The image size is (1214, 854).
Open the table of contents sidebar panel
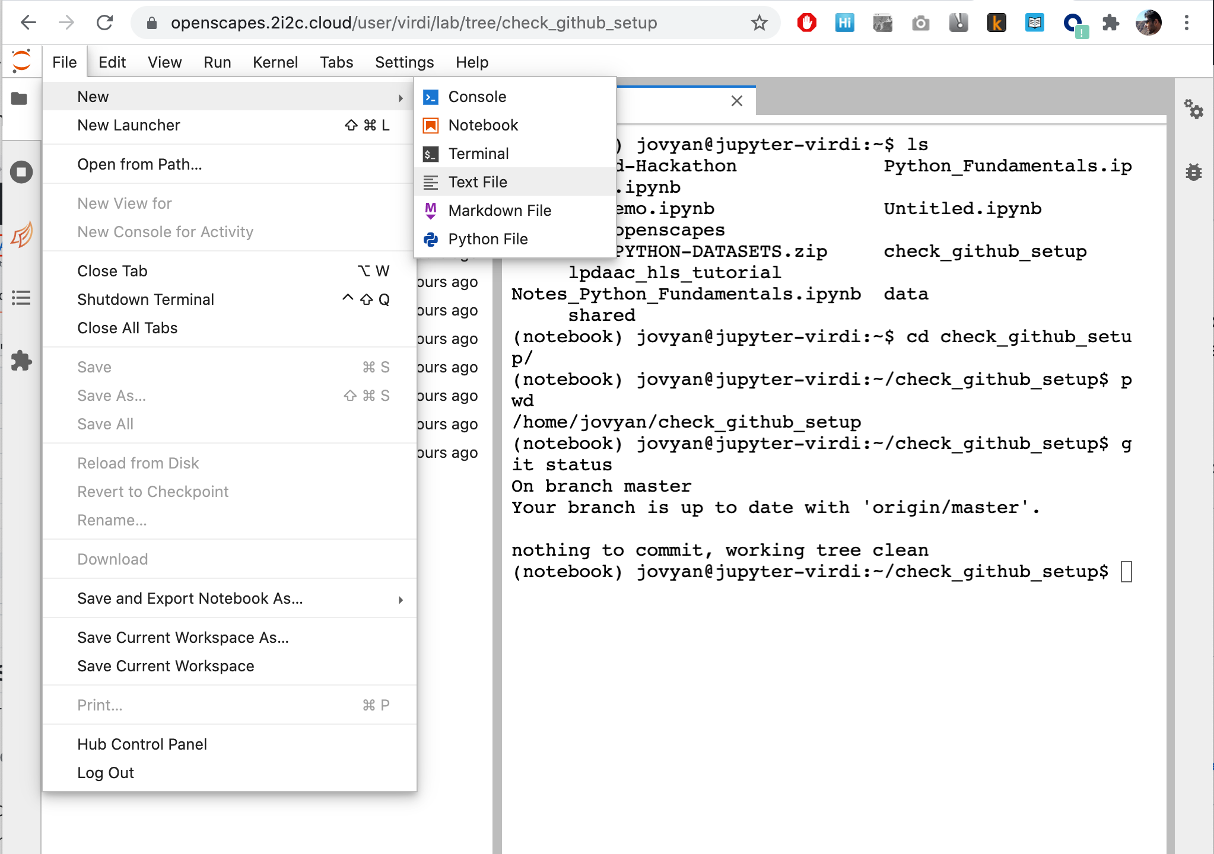(x=21, y=298)
